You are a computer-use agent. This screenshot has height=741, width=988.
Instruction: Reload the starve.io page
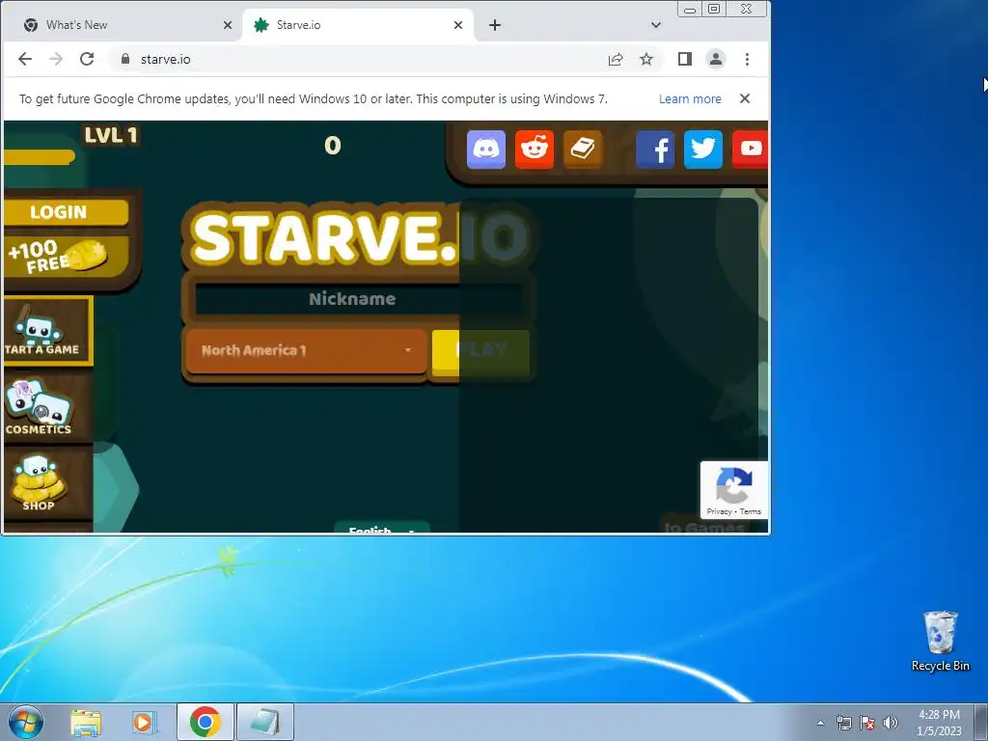87,59
